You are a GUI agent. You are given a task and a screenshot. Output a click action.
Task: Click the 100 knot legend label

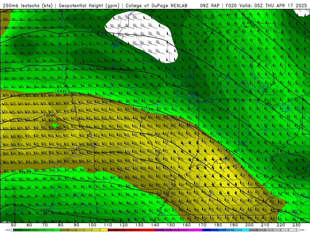click(x=92, y=225)
